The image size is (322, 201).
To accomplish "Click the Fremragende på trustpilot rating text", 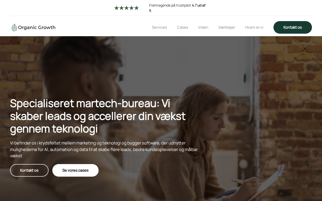I will [x=170, y=5].
